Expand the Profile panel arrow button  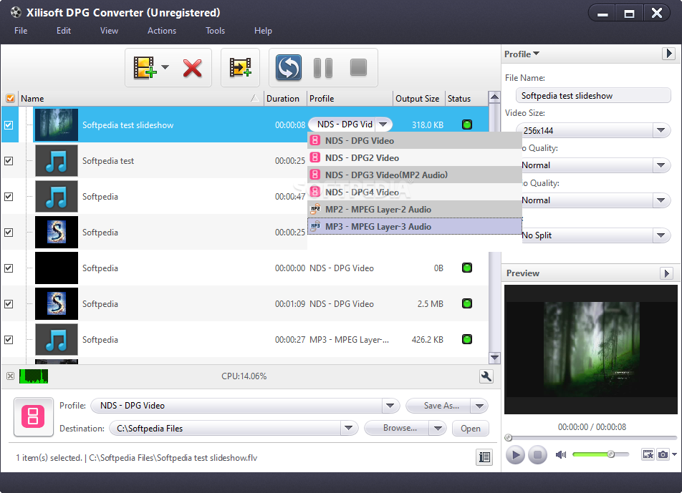coord(668,54)
